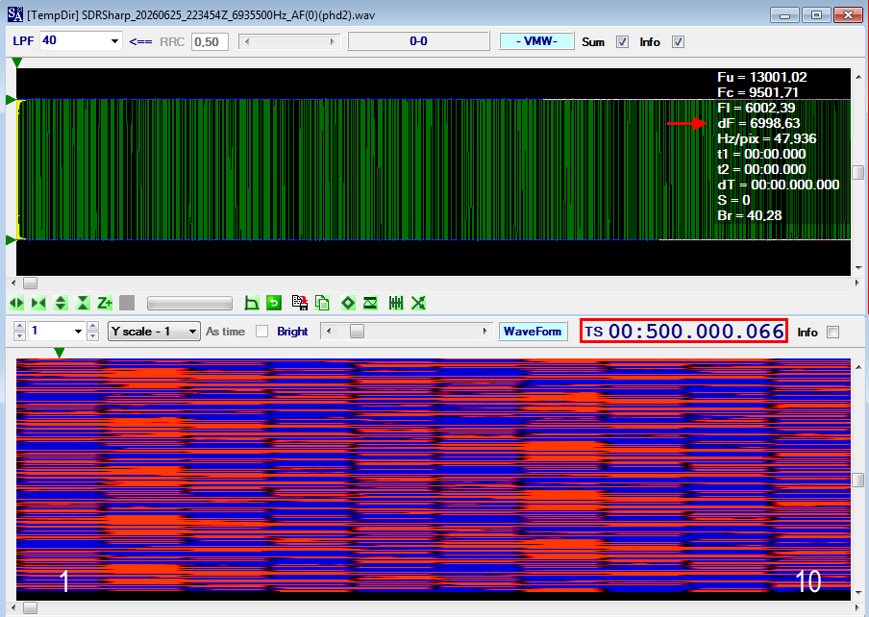This screenshot has width=869, height=617.
Task: Click up arrow of stepper left of 1
Action: click(19, 326)
